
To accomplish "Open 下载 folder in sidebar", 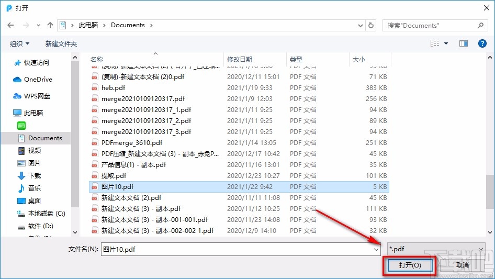I will click(29, 176).
